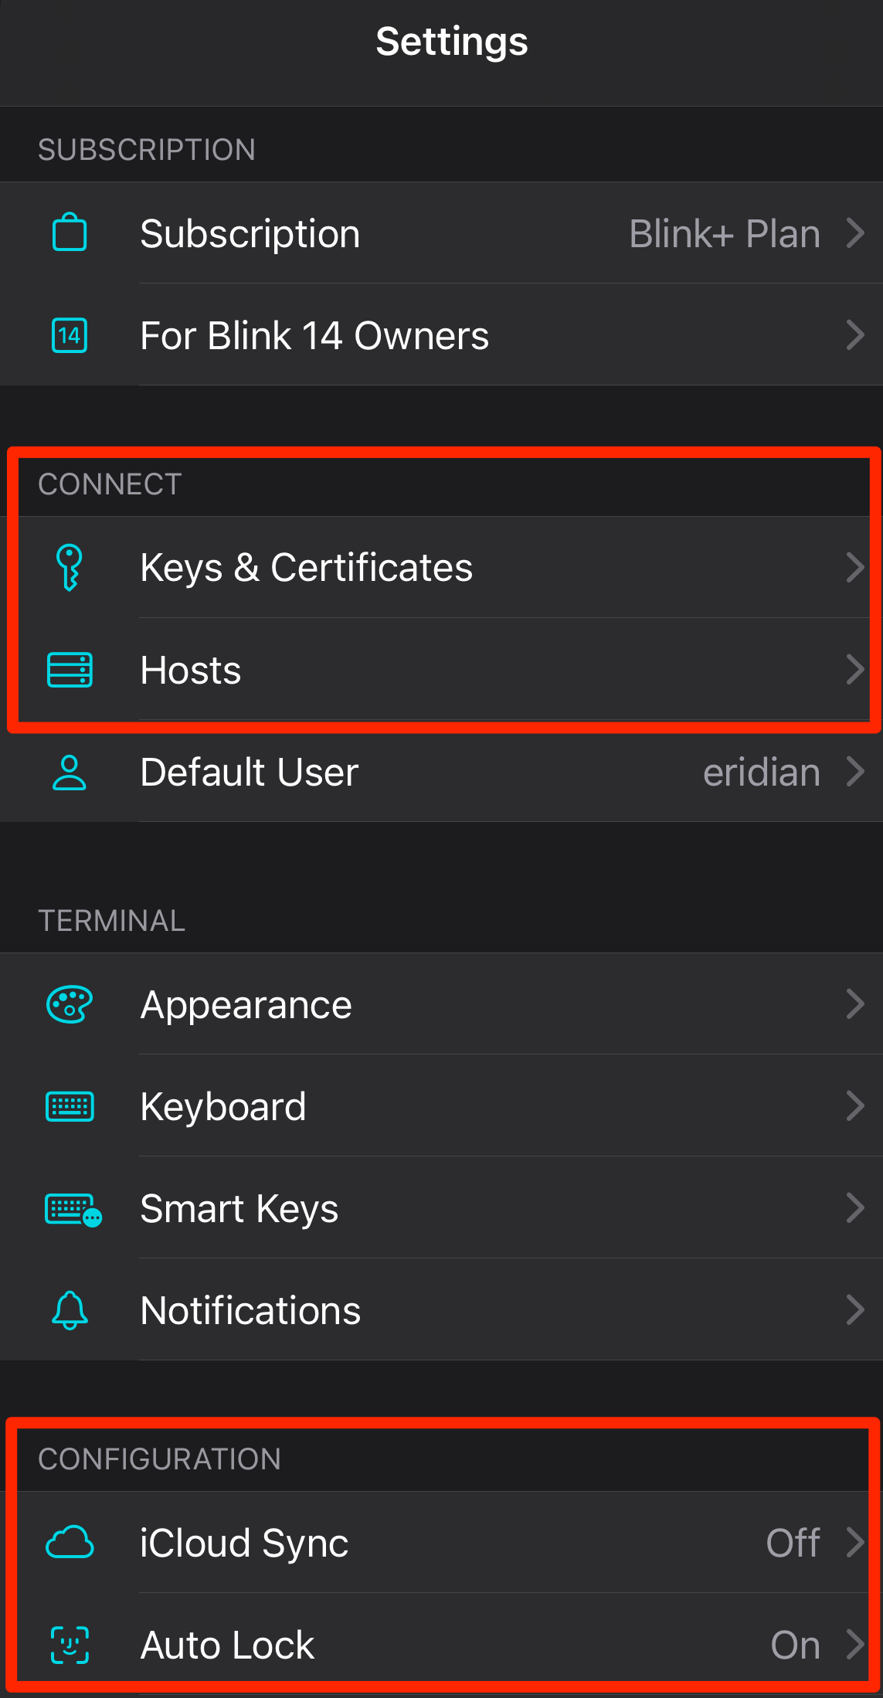Click the iCloud Sync cloud icon
The height and width of the screenshot is (1698, 883).
70,1543
